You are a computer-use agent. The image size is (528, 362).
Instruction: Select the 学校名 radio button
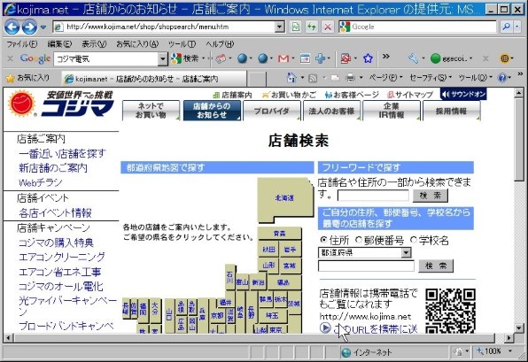point(413,240)
